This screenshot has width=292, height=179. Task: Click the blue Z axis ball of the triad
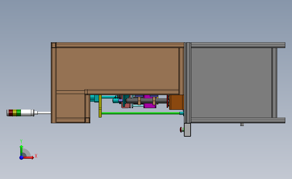21,158
